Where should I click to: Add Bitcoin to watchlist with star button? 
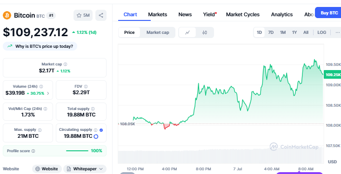click(x=83, y=15)
